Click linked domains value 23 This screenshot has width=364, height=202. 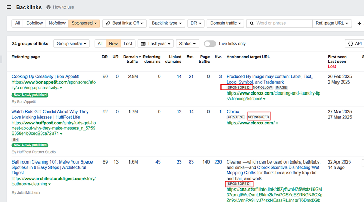(x=179, y=162)
